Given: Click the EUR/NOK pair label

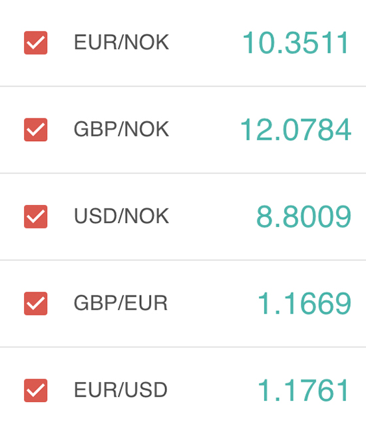Looking at the screenshot, I should (x=121, y=42).
